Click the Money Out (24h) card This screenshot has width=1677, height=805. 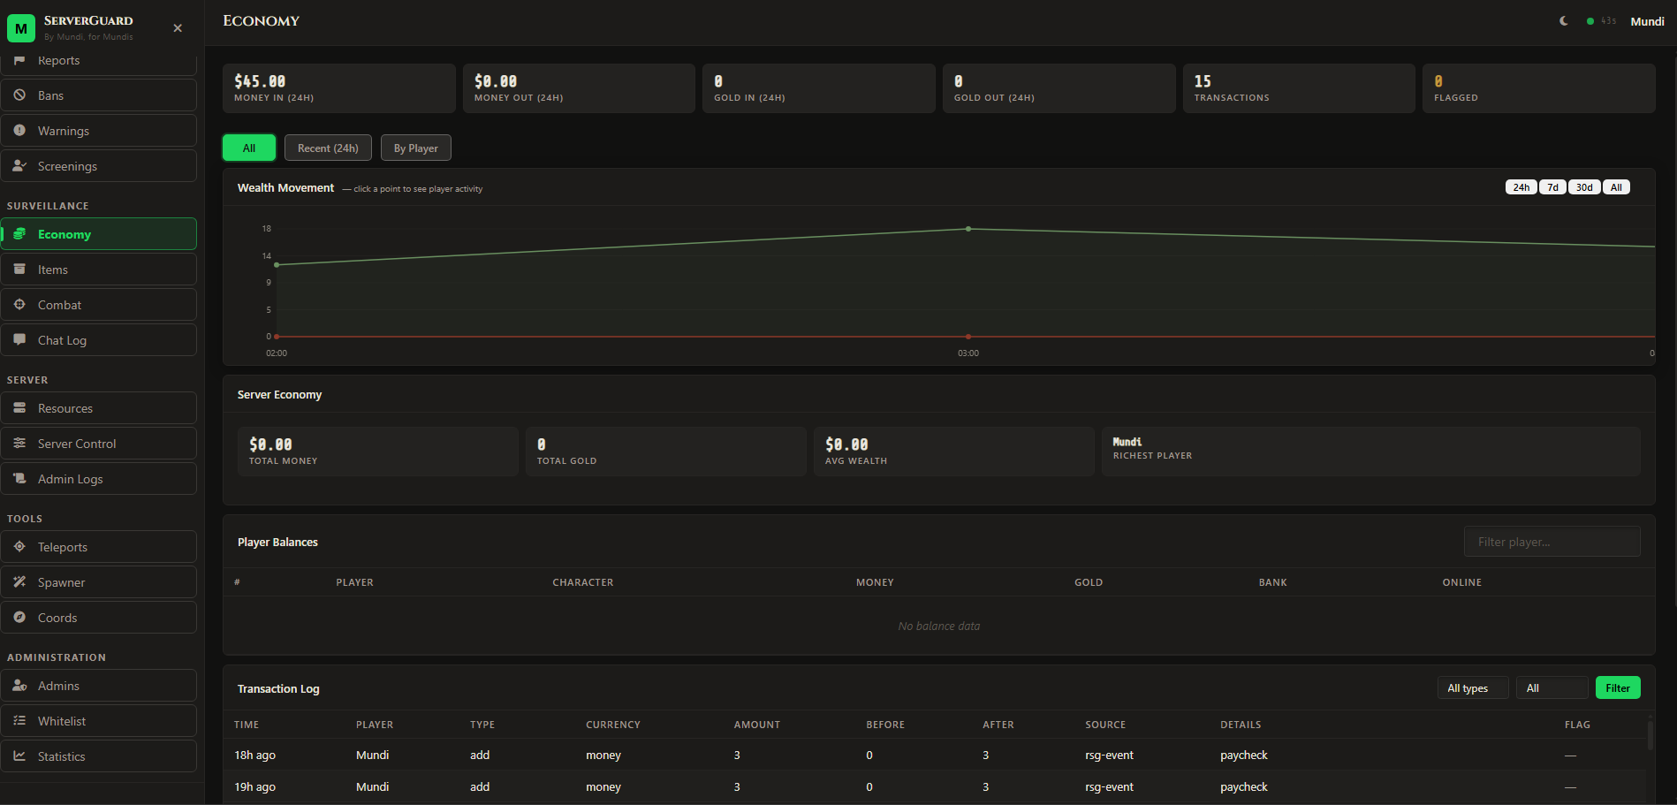coord(579,88)
